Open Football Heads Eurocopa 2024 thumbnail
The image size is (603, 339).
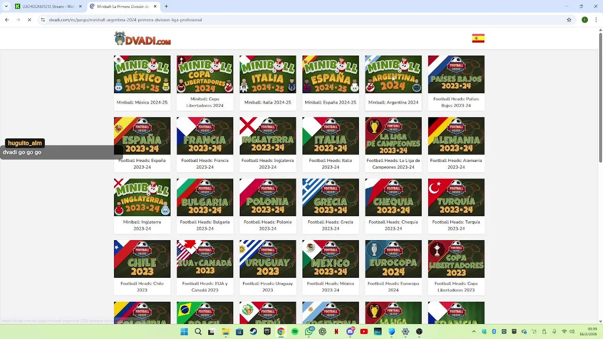393,259
